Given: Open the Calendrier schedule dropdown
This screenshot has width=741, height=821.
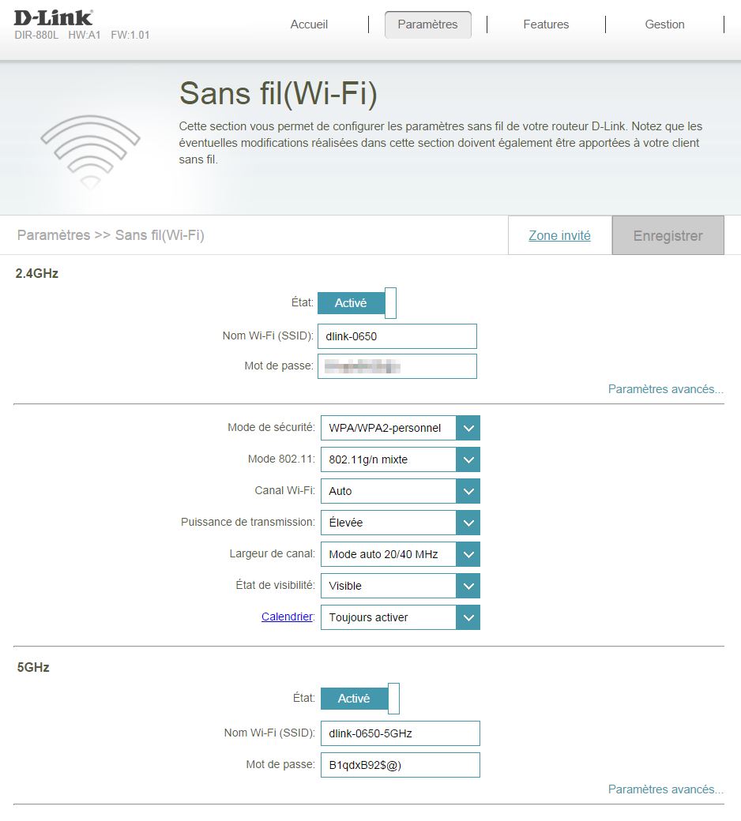Looking at the screenshot, I should coord(400,617).
